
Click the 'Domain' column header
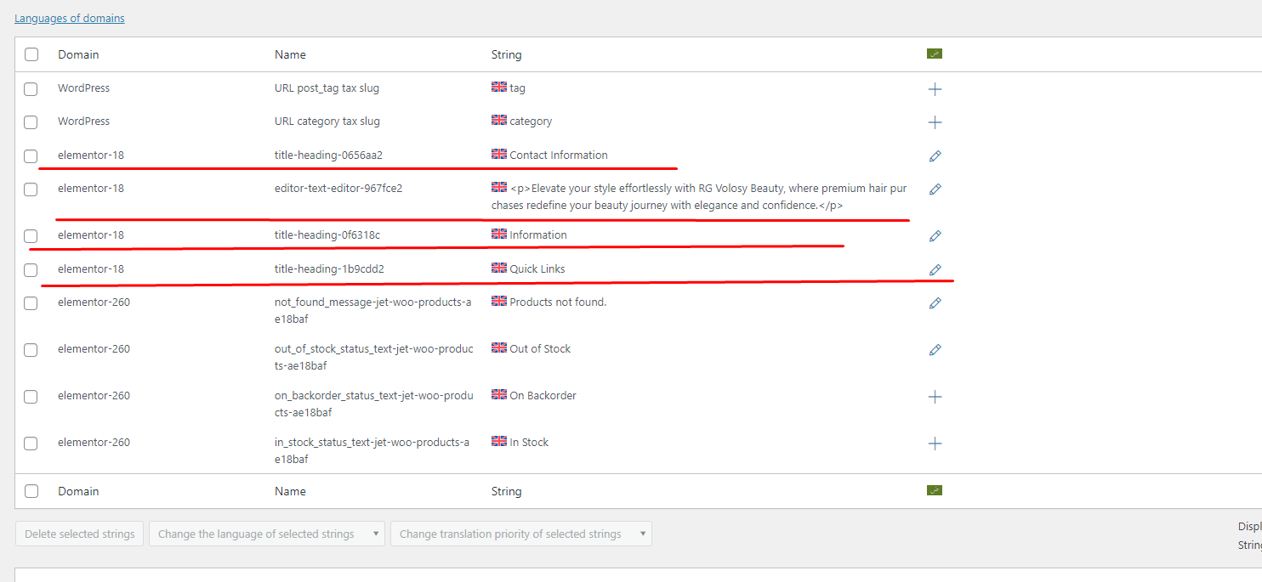pos(78,54)
